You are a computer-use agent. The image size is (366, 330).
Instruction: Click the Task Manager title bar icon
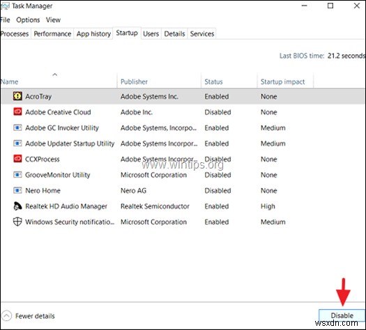5,6
